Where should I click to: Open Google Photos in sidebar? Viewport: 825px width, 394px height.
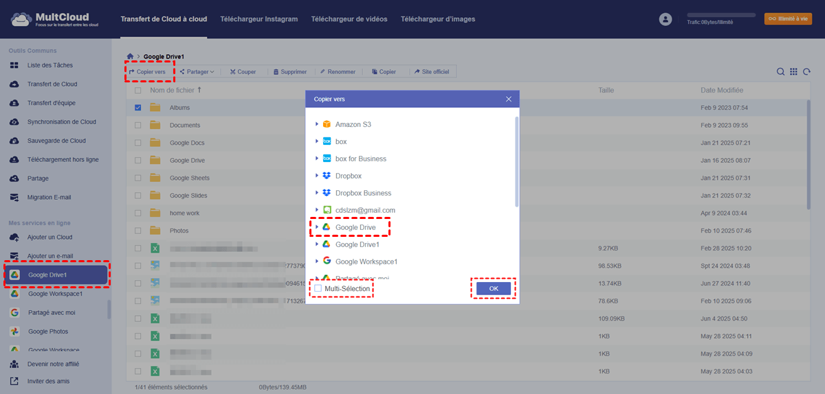49,331
